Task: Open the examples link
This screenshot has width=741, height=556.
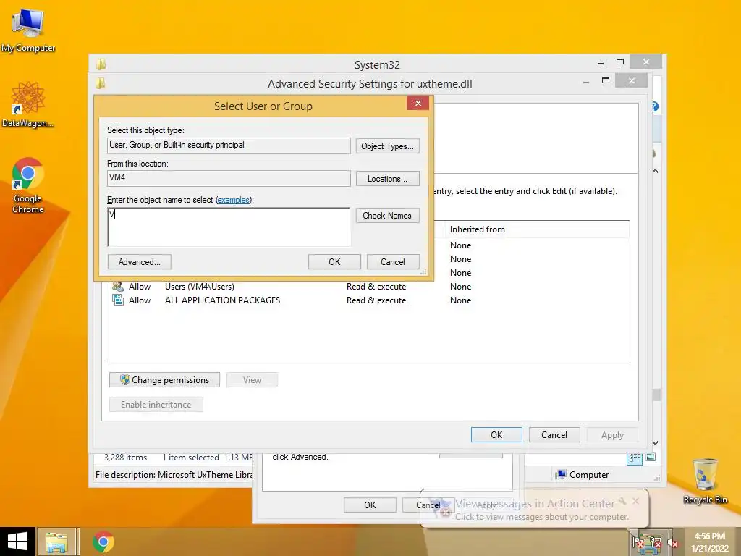Action: (x=233, y=200)
